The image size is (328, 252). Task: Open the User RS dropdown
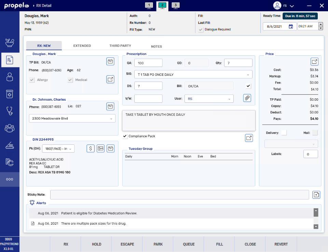(229, 99)
